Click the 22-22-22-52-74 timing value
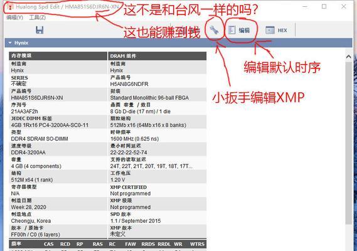Image resolution: width=357 pixels, height=251 pixels. (x=129, y=152)
